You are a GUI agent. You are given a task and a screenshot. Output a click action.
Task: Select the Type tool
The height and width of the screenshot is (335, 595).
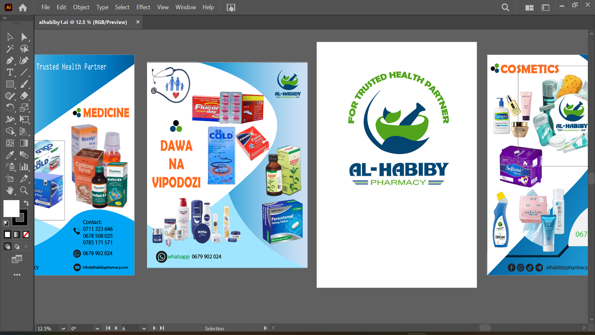(x=10, y=72)
